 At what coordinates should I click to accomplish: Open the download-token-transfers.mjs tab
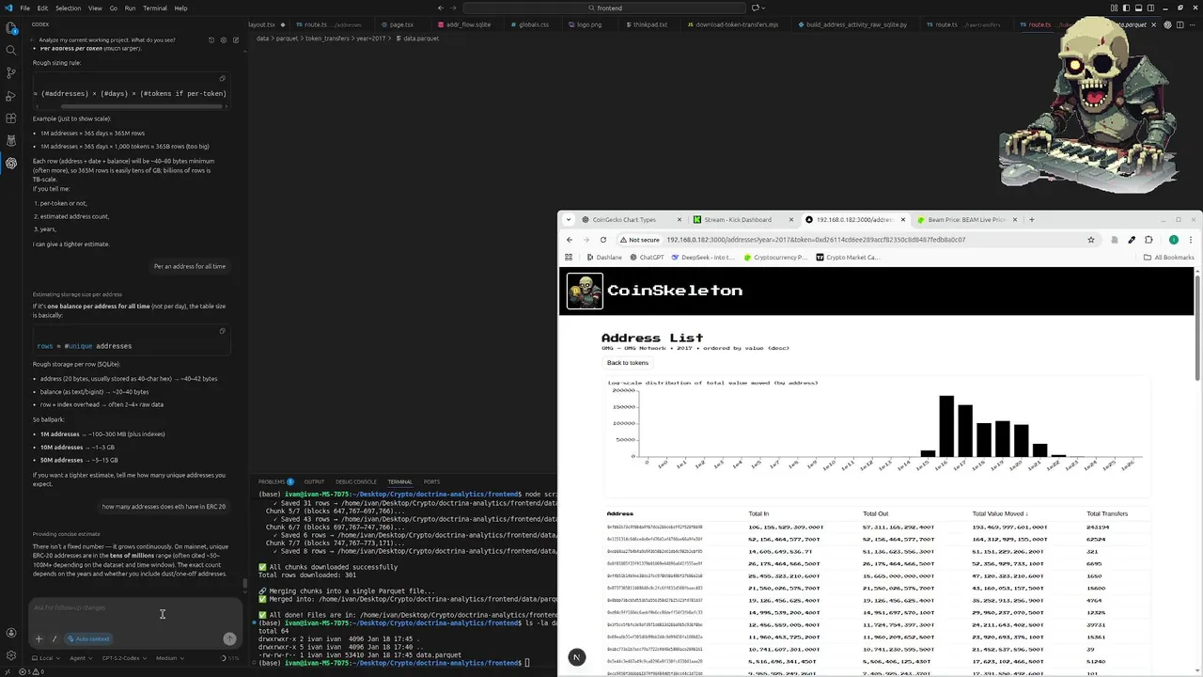tap(736, 24)
